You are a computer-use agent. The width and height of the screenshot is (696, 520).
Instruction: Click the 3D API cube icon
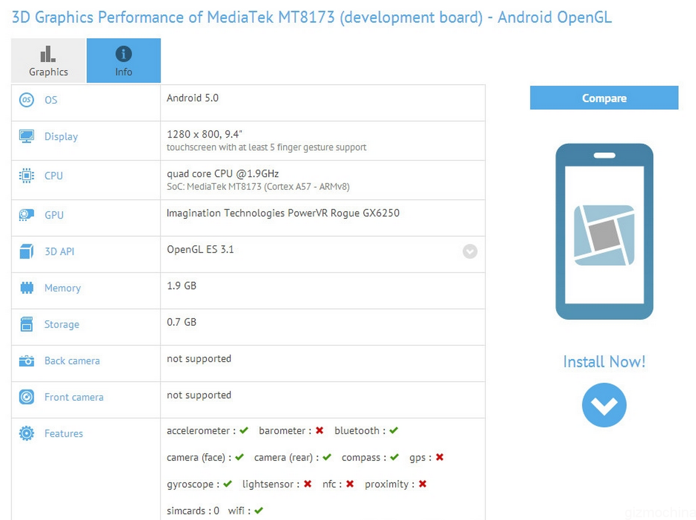(x=26, y=251)
